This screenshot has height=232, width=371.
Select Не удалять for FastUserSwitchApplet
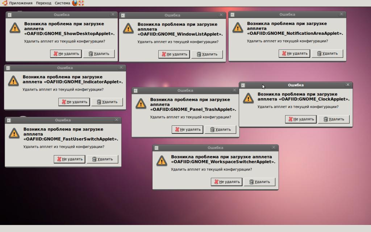point(69,159)
